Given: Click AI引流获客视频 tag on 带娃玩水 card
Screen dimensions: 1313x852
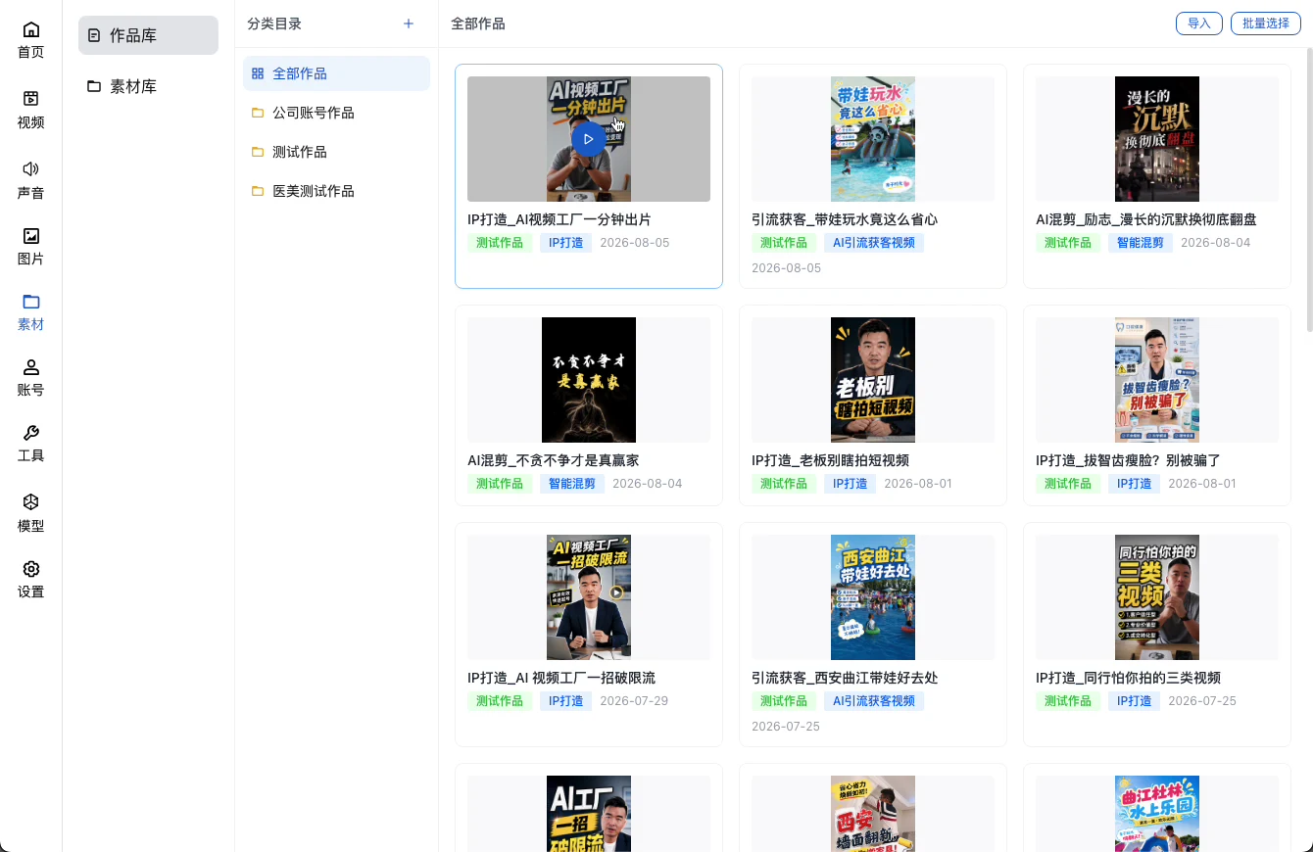Looking at the screenshot, I should [874, 243].
